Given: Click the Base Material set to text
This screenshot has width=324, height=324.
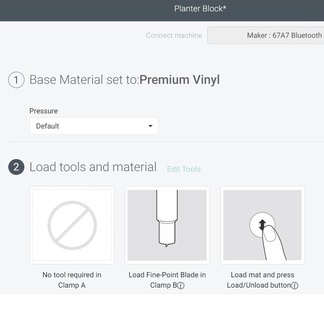Looking at the screenshot, I should (84, 80).
